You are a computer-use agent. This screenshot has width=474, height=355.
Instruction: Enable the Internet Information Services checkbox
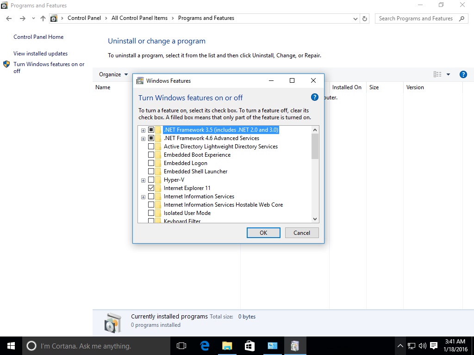point(151,196)
